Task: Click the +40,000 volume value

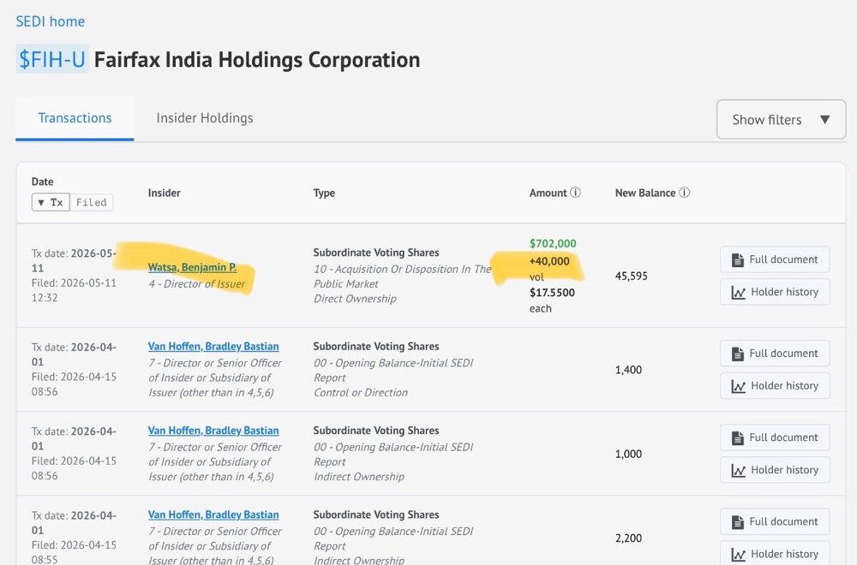Action: [x=549, y=261]
